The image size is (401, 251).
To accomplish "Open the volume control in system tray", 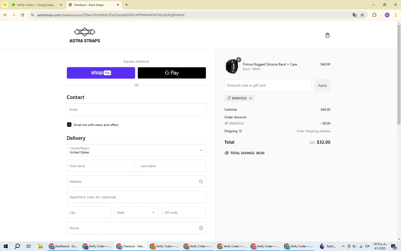I will pyautogui.click(x=354, y=246).
